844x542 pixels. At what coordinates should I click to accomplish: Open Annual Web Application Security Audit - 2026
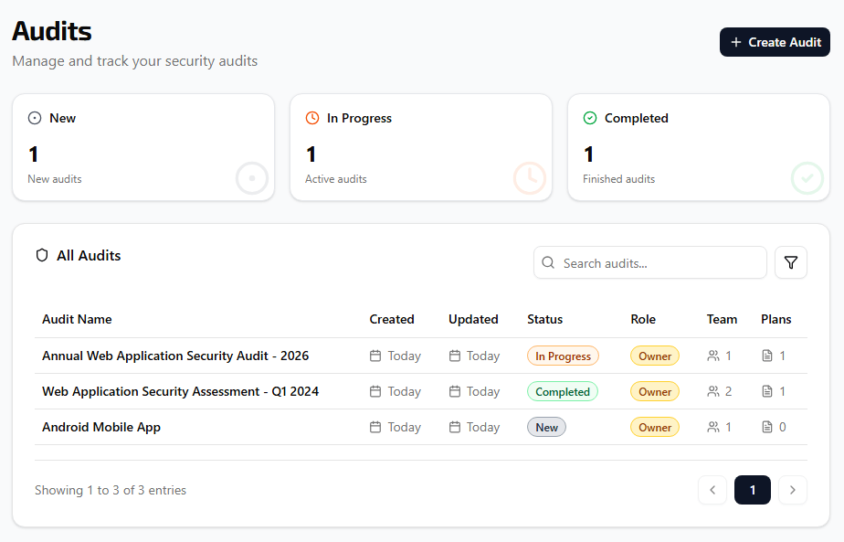(x=175, y=356)
